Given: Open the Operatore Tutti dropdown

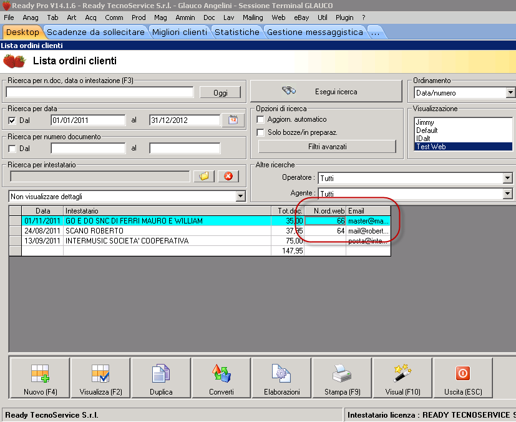Looking at the screenshot, I should pyautogui.click(x=507, y=178).
